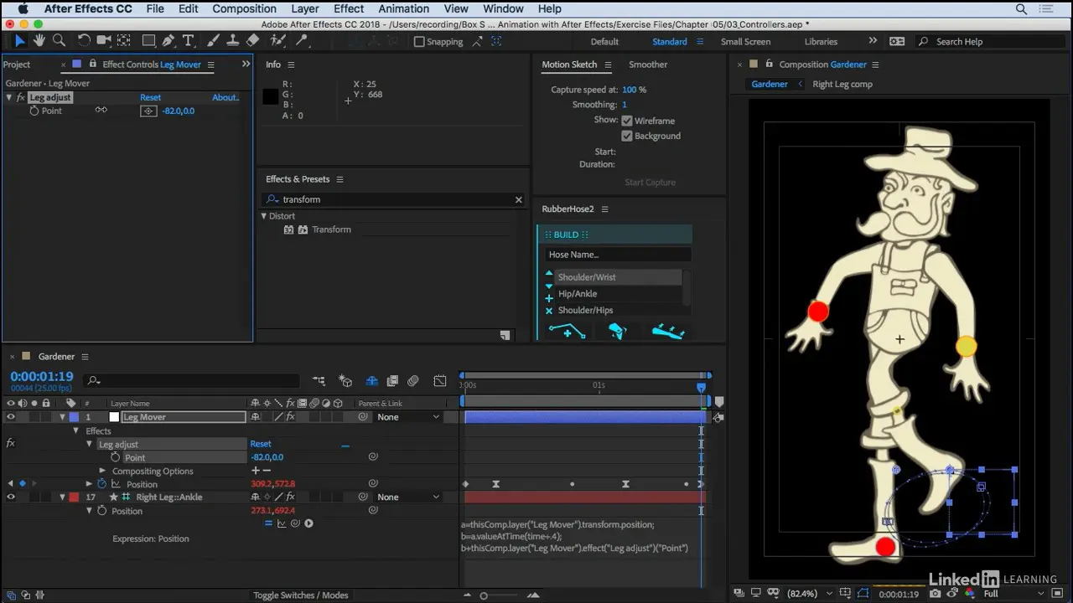
Task: Uncheck the Background checkbox in Motion Sketch
Action: [627, 136]
